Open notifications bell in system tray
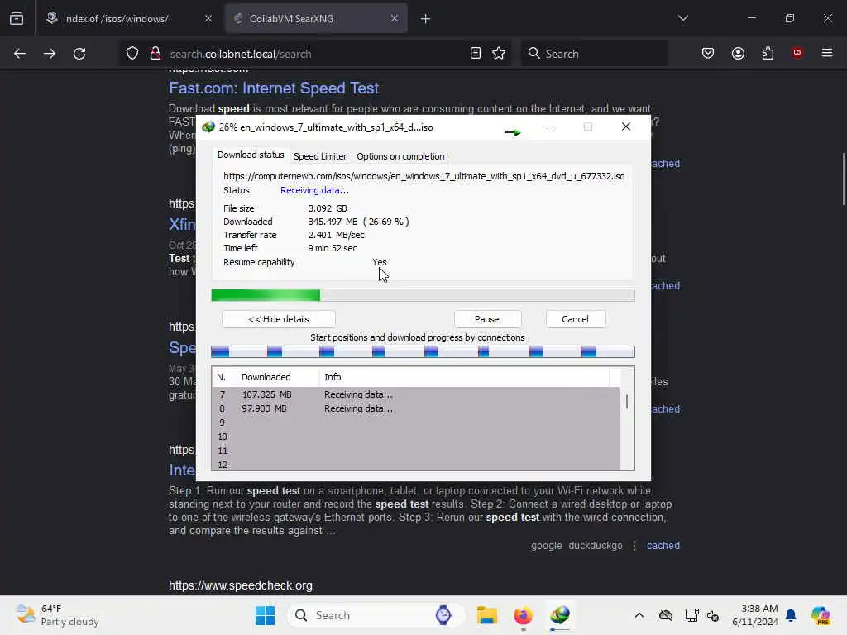 (791, 615)
